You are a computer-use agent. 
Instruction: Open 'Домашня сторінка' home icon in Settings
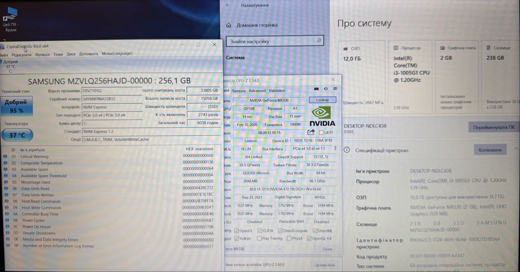pos(228,25)
